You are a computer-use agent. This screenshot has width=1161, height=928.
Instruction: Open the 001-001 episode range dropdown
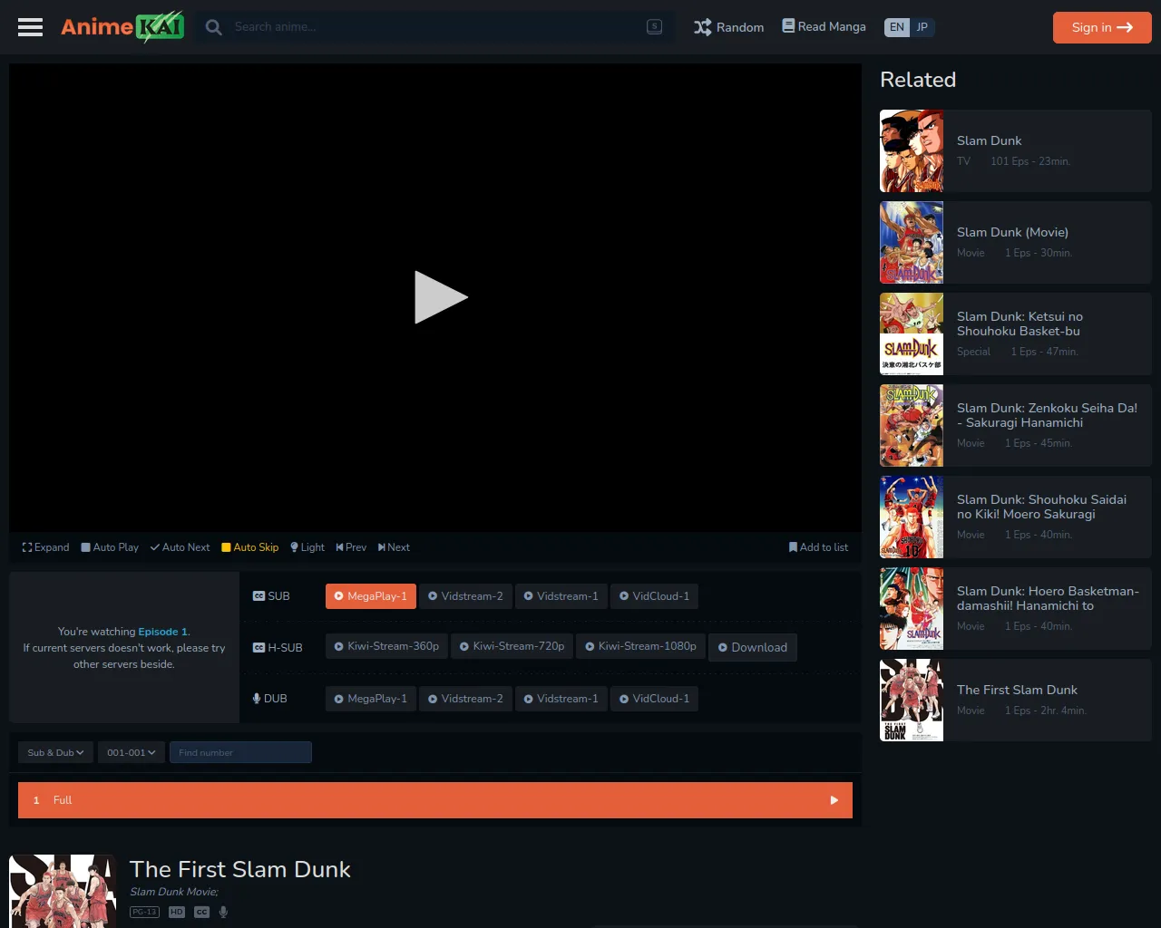tap(132, 752)
